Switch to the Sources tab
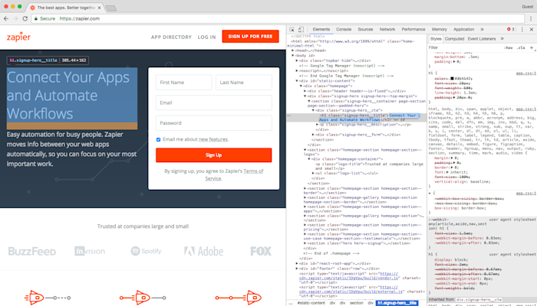Image resolution: width=537 pixels, height=306 pixels. 365,29
